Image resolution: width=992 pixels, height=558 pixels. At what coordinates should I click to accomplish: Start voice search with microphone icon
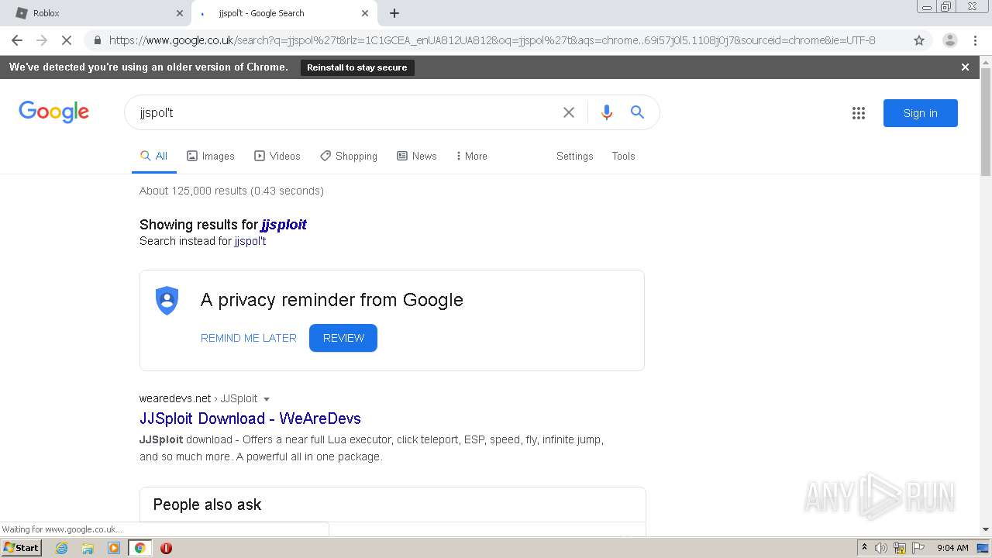(607, 112)
